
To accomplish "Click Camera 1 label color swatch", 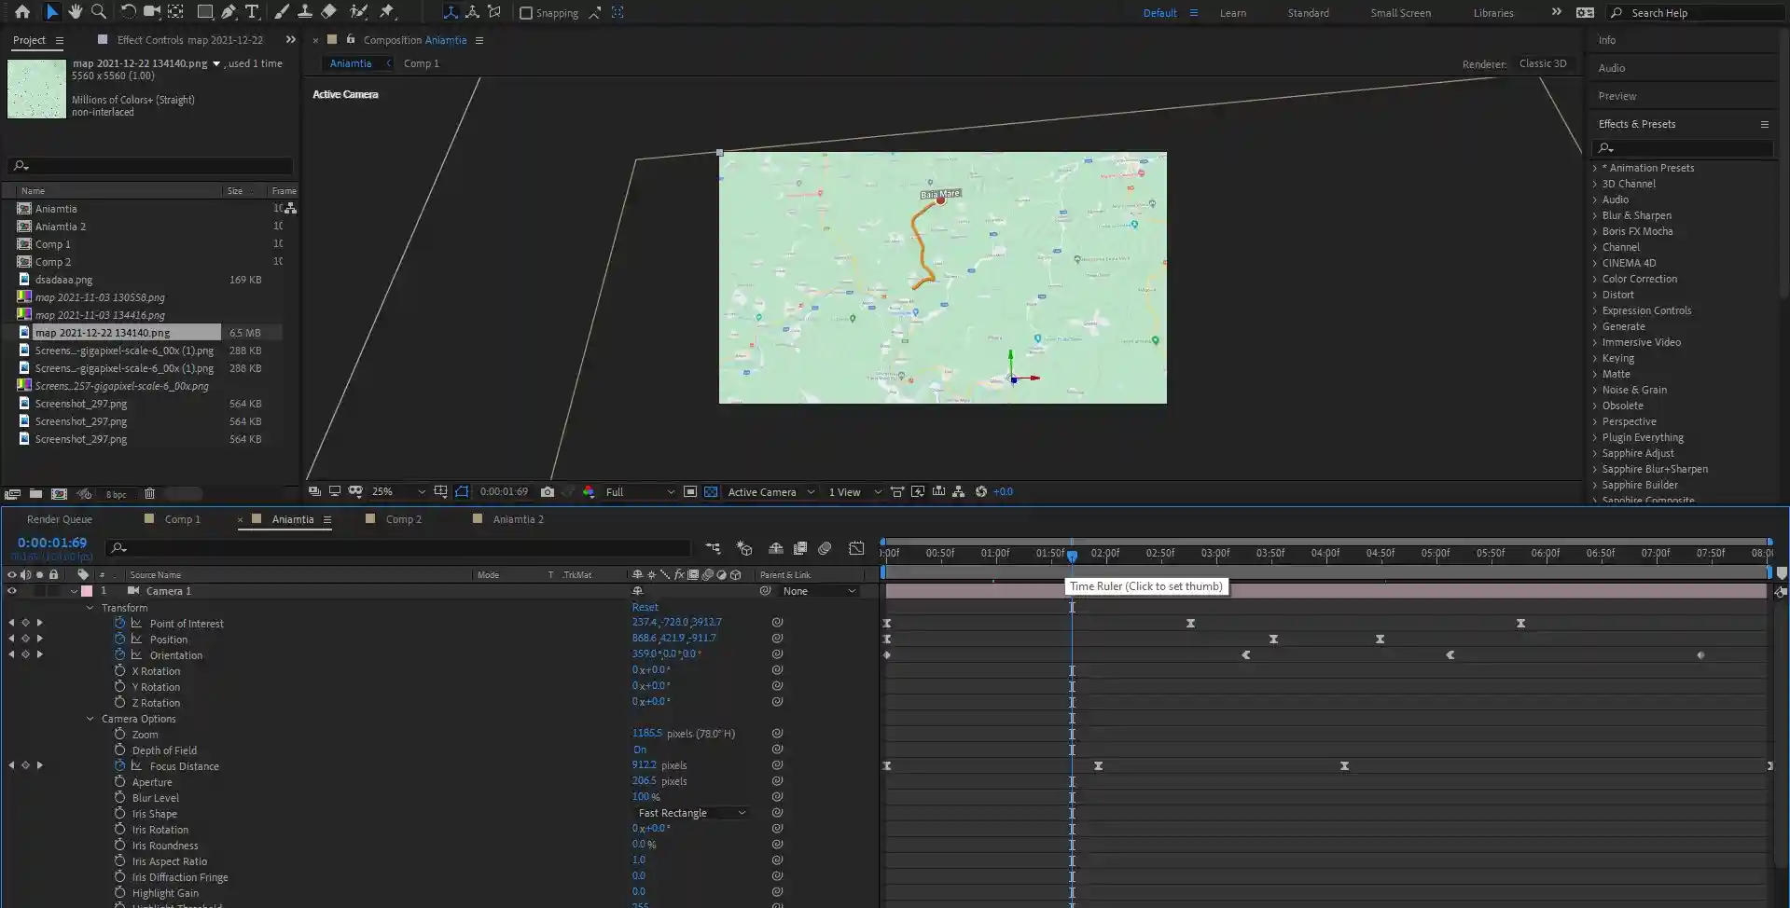I will pos(87,591).
